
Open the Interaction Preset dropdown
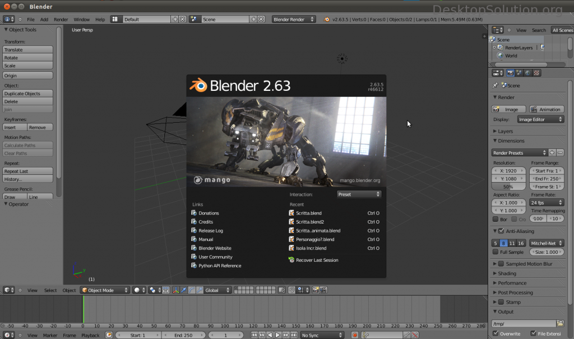tap(359, 194)
